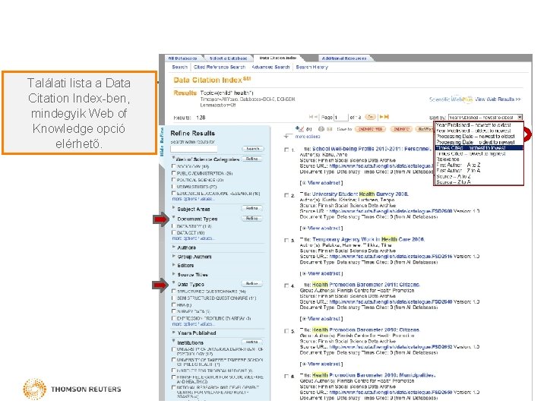Jump to the last results page arrow

pyautogui.click(x=387, y=117)
